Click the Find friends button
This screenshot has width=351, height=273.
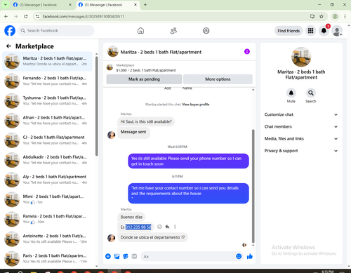289,31
